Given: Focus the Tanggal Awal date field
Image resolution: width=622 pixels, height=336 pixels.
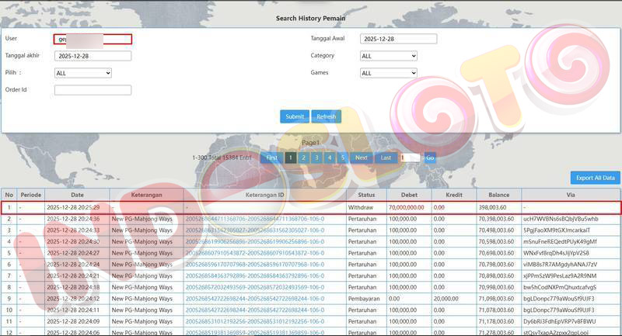Looking at the screenshot, I should click(x=398, y=39).
